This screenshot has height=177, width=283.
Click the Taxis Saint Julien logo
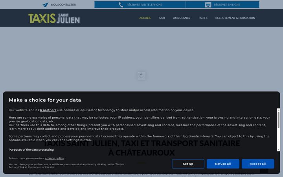click(x=54, y=18)
